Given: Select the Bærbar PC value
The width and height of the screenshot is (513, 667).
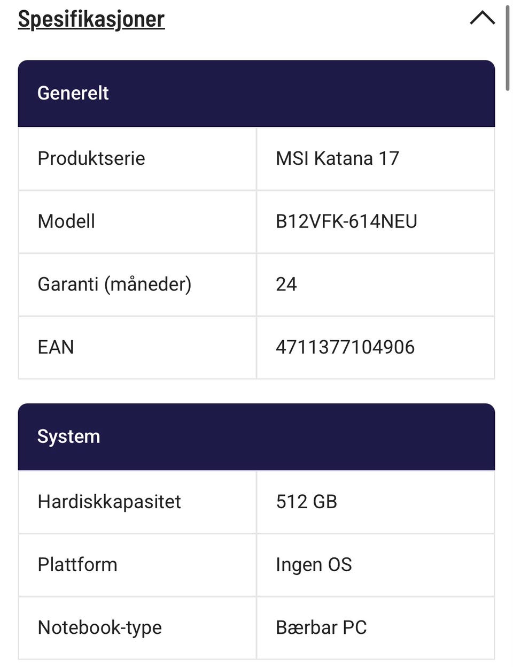Looking at the screenshot, I should coord(322,628).
